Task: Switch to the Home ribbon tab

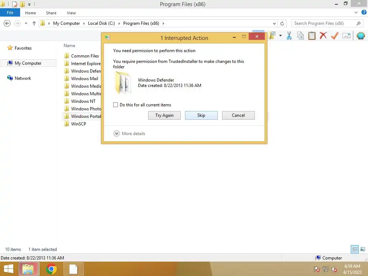Action: pyautogui.click(x=31, y=13)
